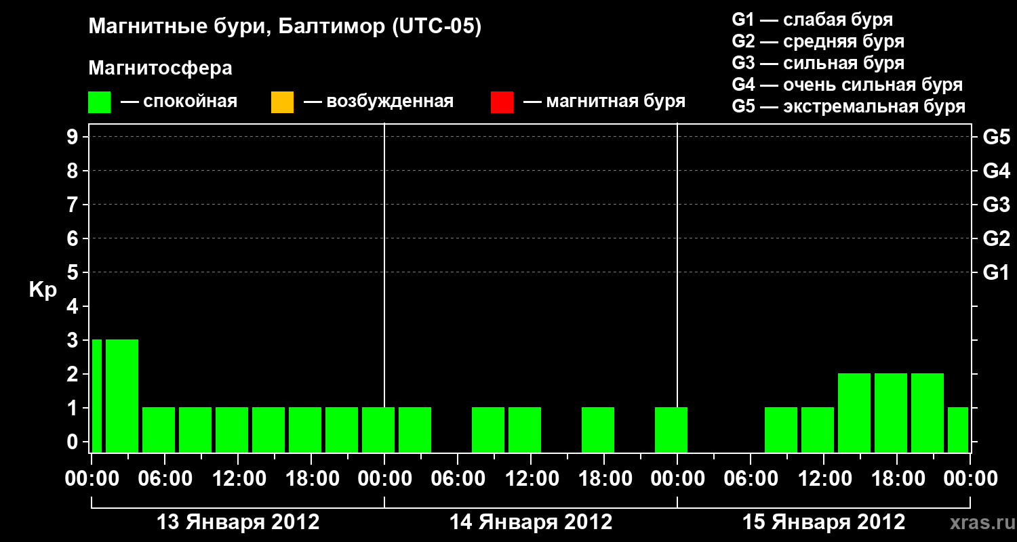Click the orange 'возбужденная' legend swatch
Screen dimensions: 1017x542
pos(282,102)
